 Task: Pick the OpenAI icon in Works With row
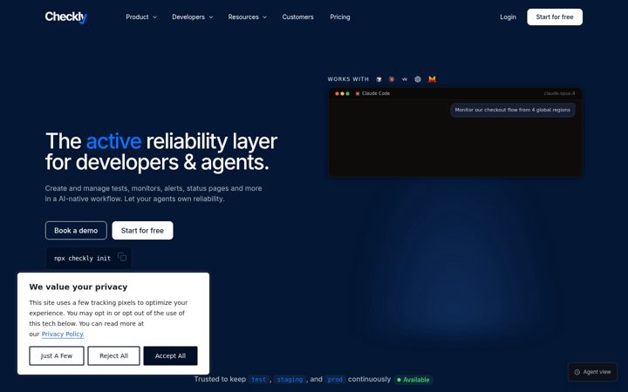(x=418, y=79)
